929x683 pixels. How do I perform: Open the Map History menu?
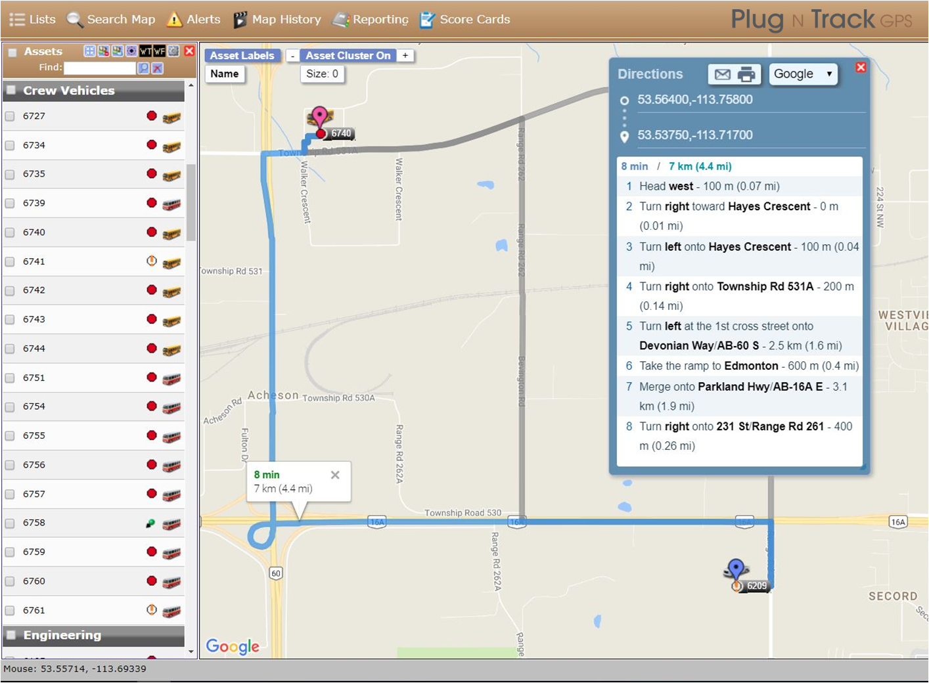click(x=277, y=20)
